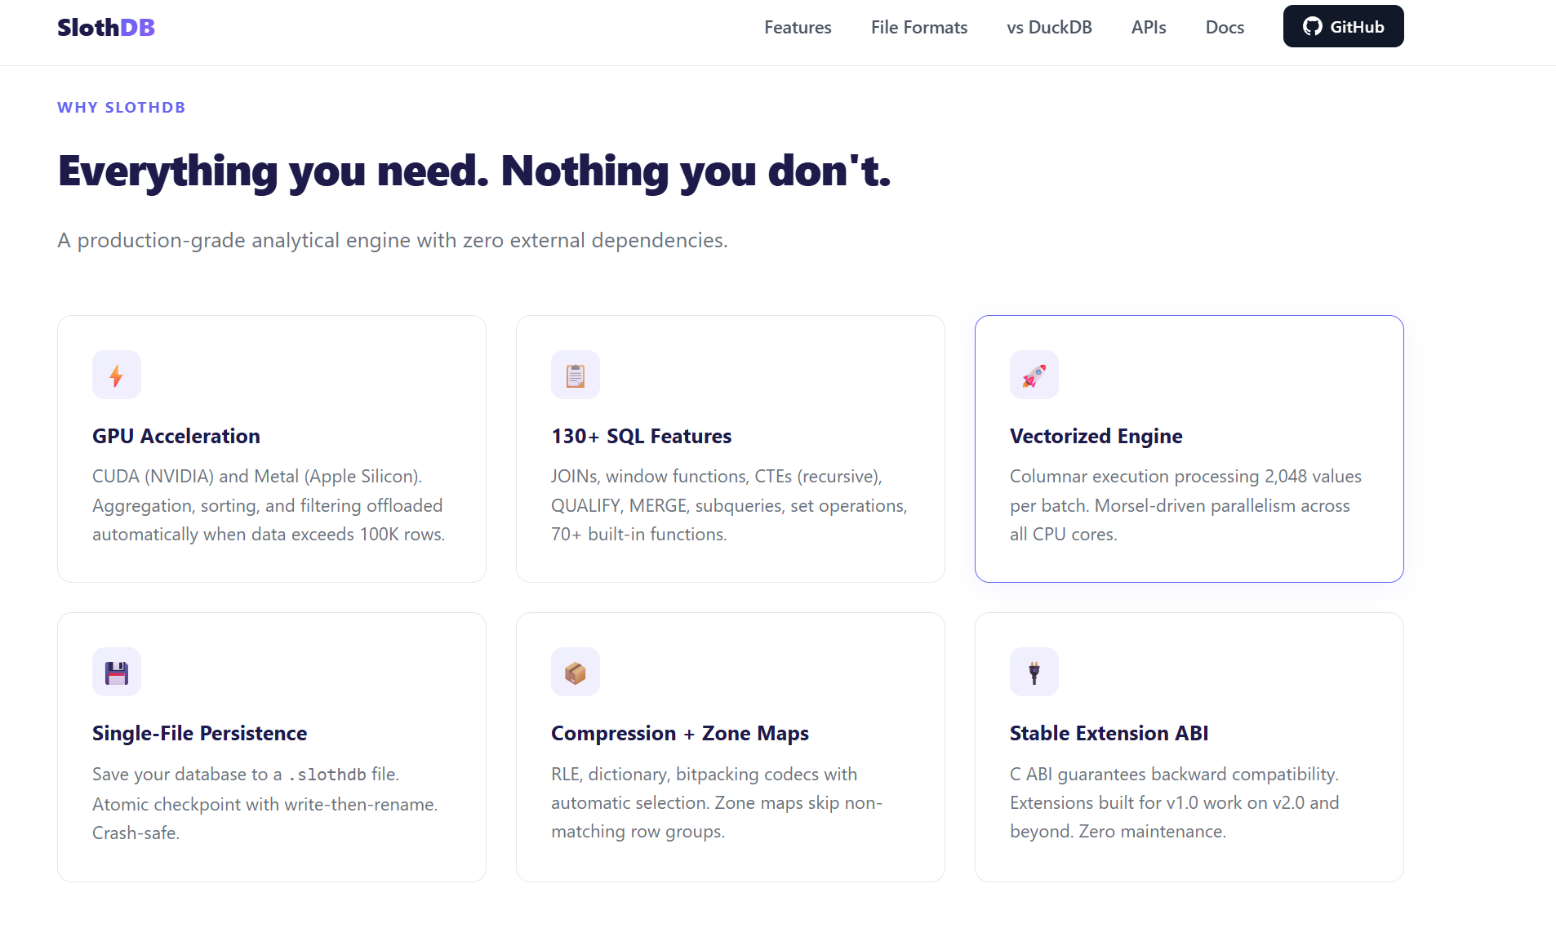Select the Stable Extension ABI heading
Viewport: 1556px width, 946px height.
click(x=1109, y=733)
